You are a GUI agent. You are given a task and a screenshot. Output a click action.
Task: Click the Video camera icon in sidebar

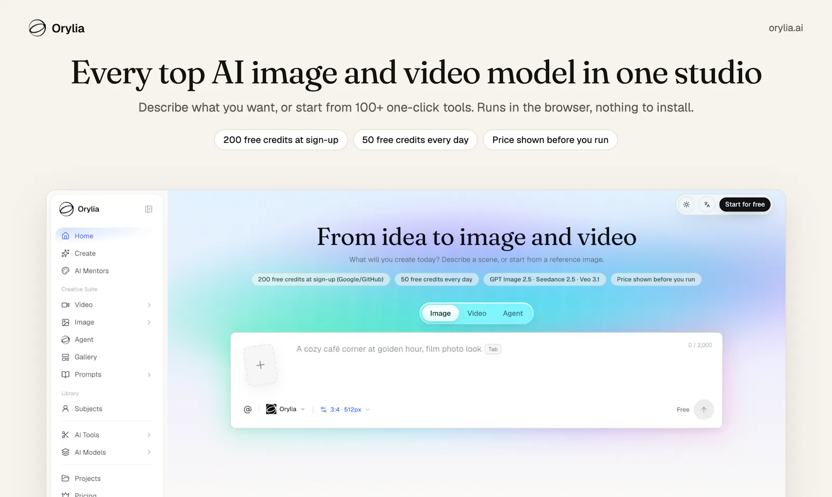click(66, 305)
